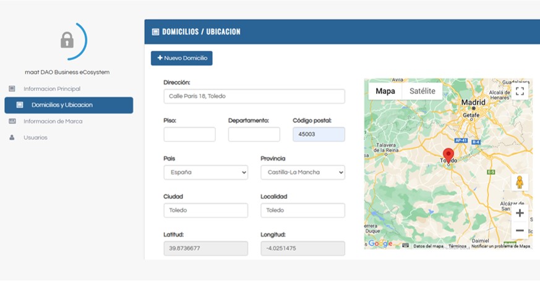Open the País dropdown
Image resolution: width=540 pixels, height=281 pixels.
(205, 172)
